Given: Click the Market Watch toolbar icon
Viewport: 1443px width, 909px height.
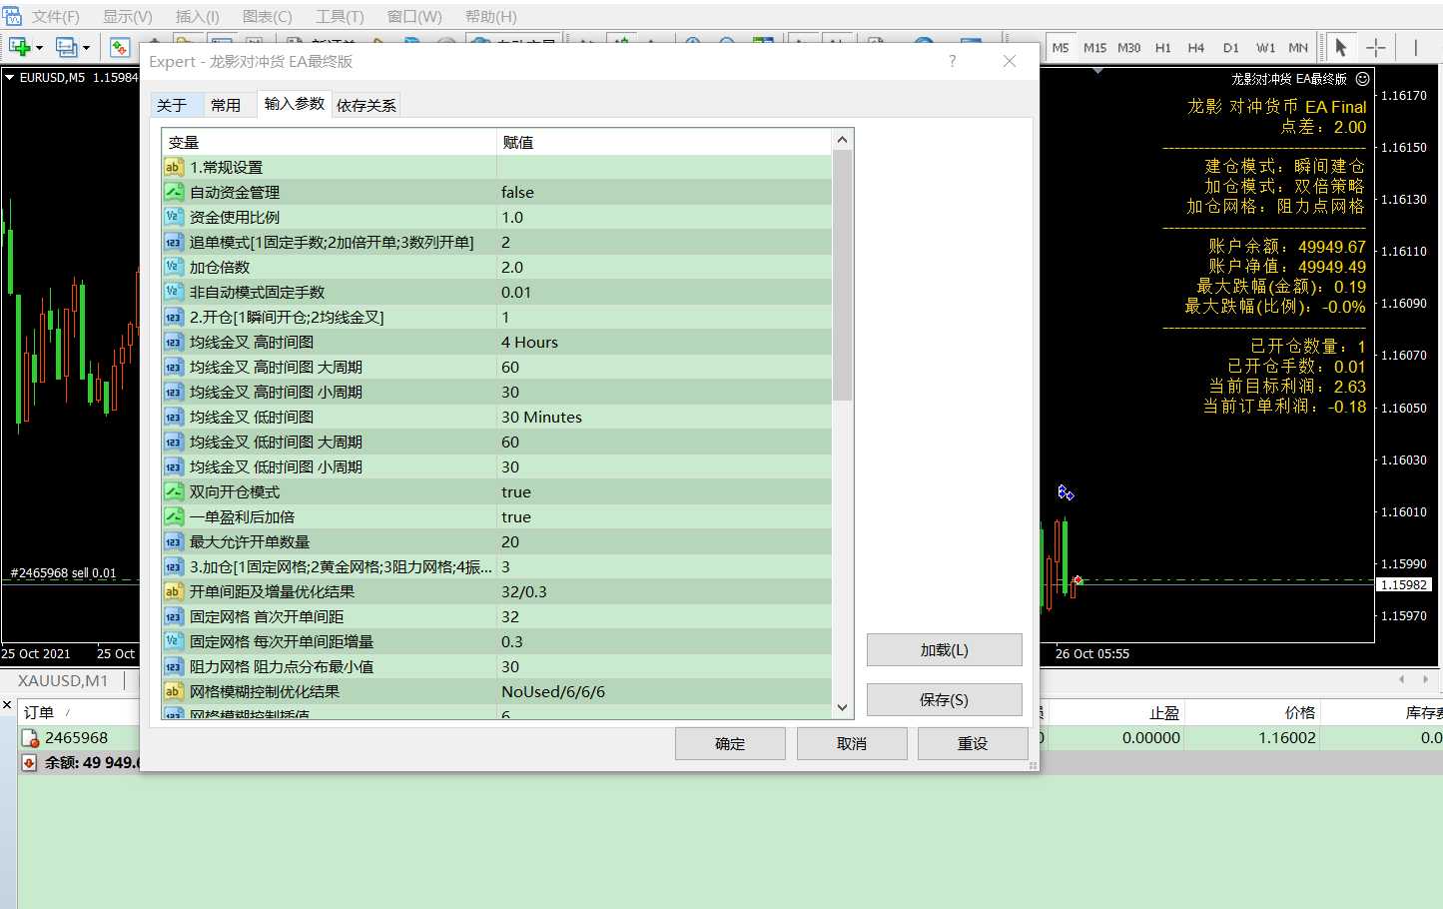Looking at the screenshot, I should [120, 47].
